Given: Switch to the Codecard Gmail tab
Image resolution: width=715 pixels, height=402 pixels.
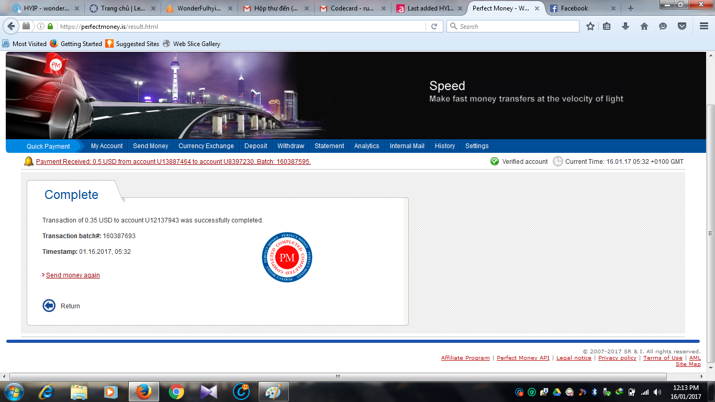Looking at the screenshot, I should tap(353, 8).
